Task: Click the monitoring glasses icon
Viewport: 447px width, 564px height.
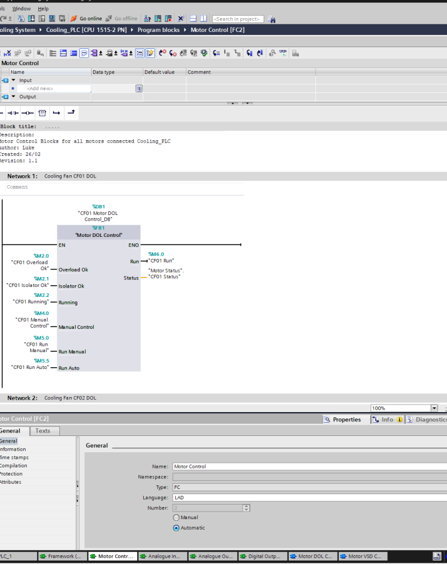Action: tap(283, 53)
